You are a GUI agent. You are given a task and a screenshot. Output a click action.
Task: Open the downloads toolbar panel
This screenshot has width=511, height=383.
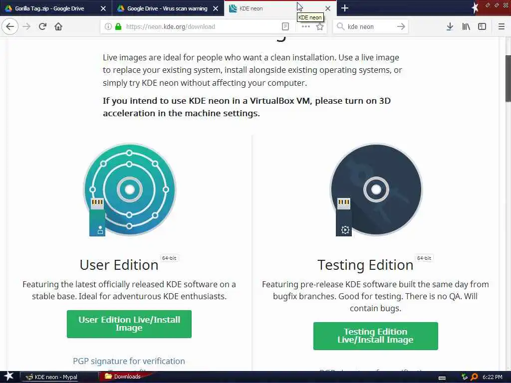coord(450,26)
